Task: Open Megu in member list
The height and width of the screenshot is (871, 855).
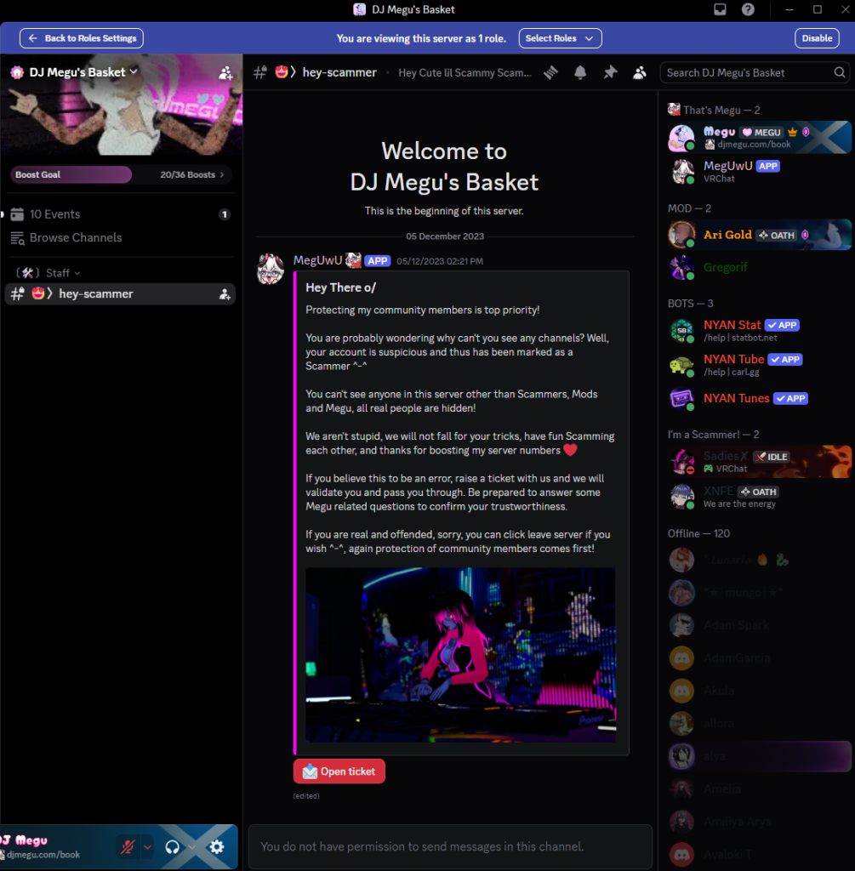Action: (x=759, y=137)
